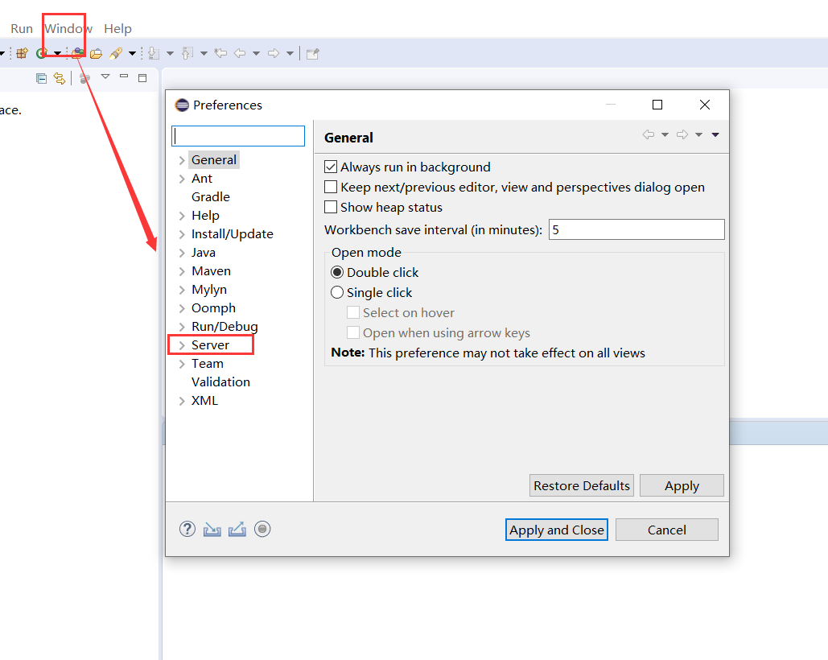Click the Back navigation arrow in the toolbar
This screenshot has height=660, width=828.
[x=240, y=52]
